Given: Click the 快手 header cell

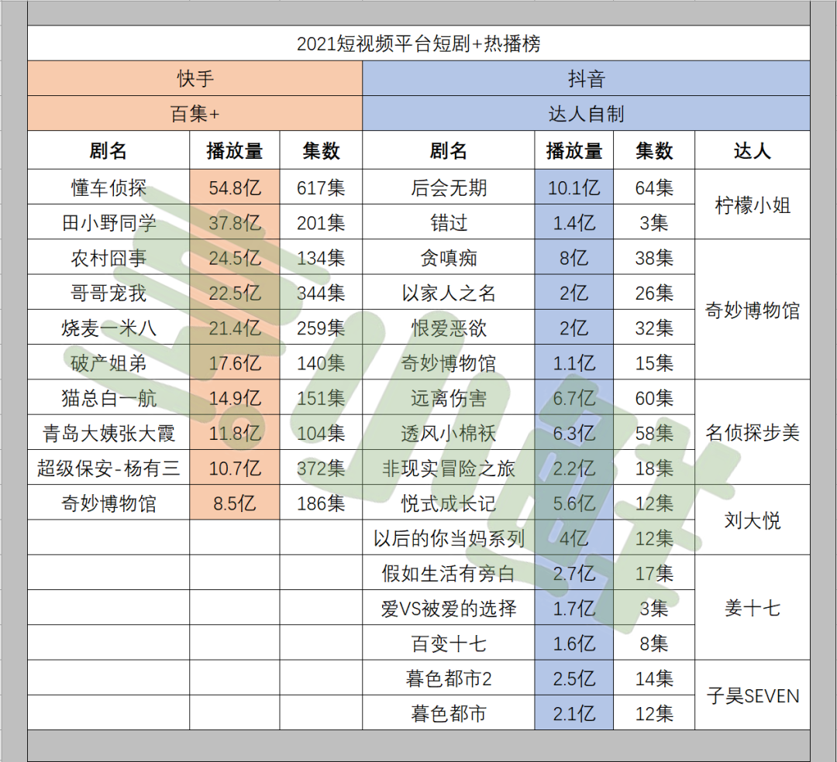Looking at the screenshot, I should click(x=195, y=78).
